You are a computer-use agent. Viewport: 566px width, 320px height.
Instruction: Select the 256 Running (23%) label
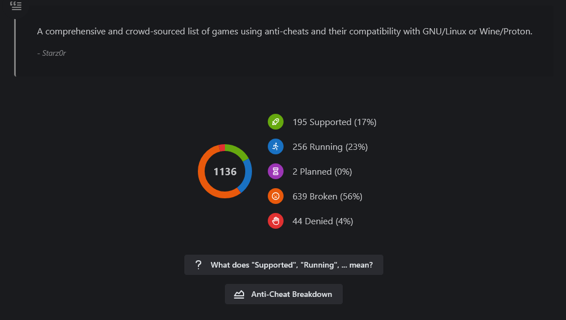(x=330, y=147)
